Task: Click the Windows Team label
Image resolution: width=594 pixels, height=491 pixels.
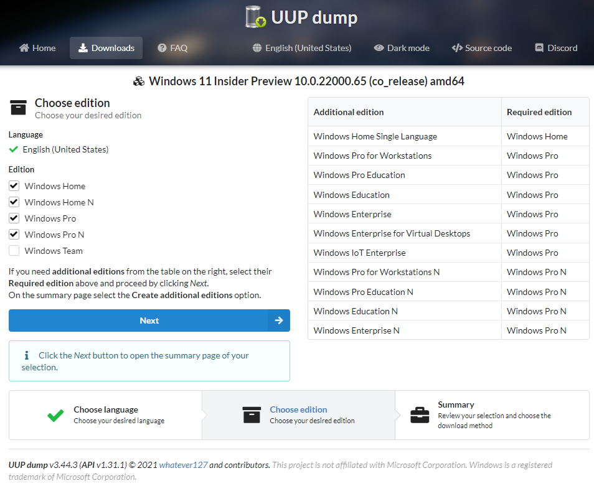Action: coord(54,251)
